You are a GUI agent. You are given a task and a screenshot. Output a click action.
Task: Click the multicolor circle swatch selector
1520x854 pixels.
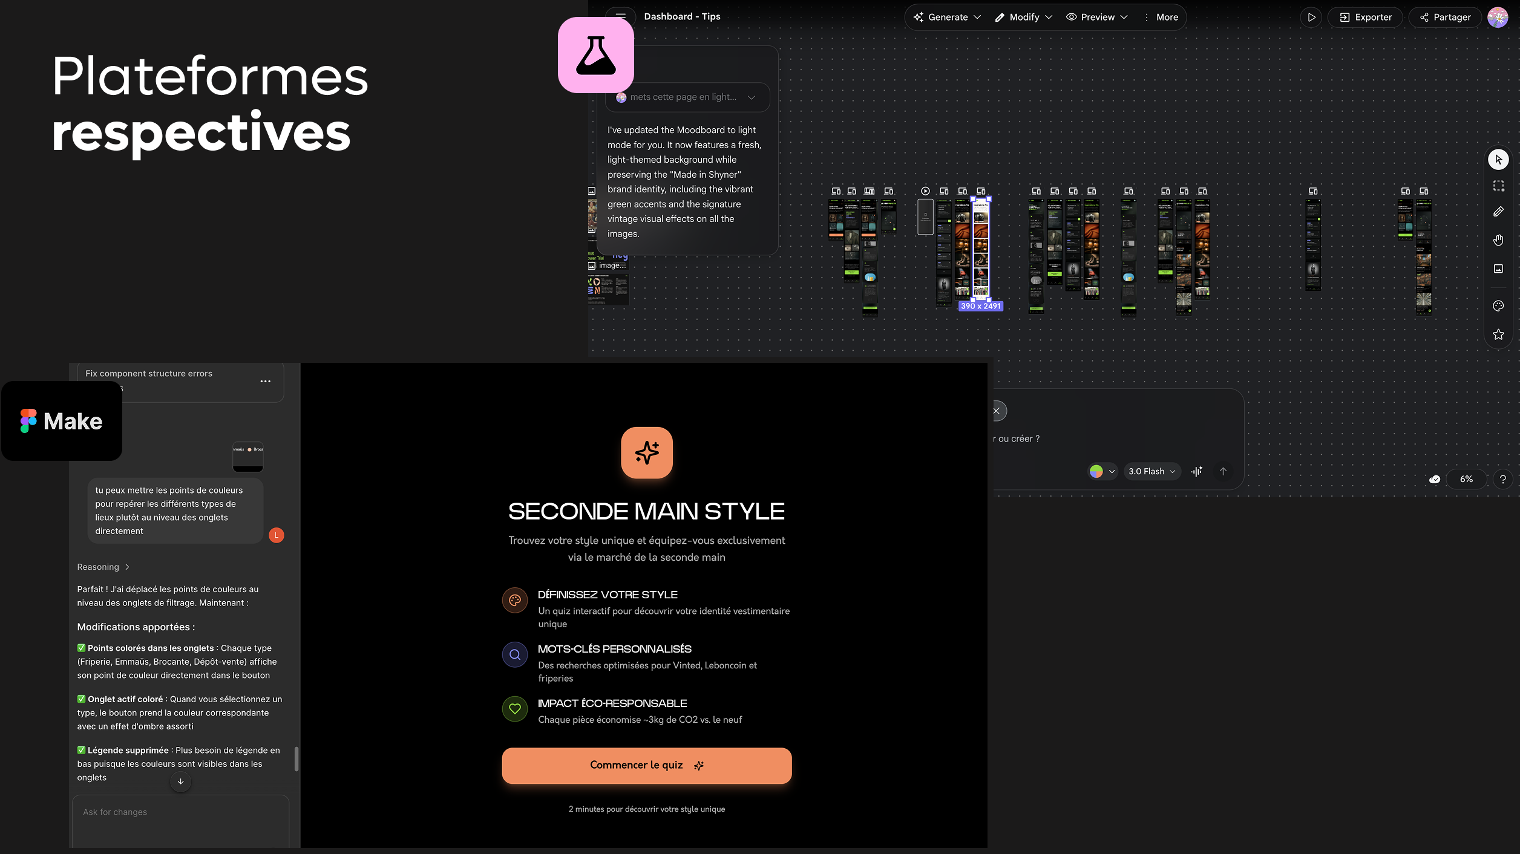click(1102, 471)
